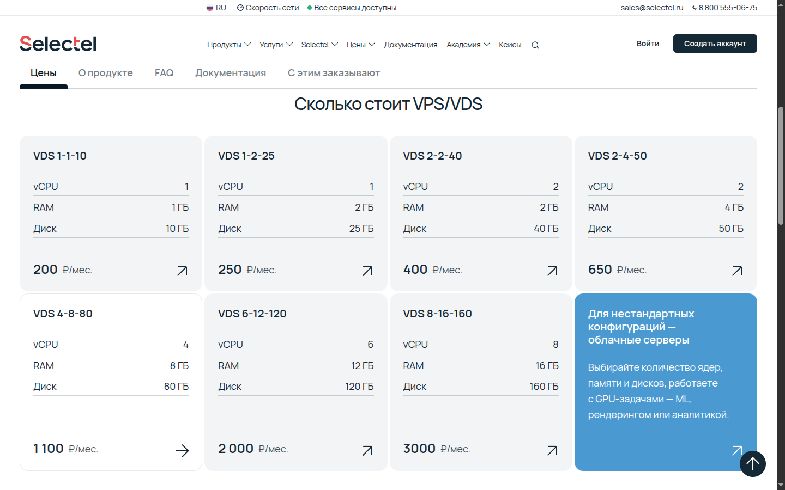Expand the Продукты dropdown menu
Image resolution: width=785 pixels, height=490 pixels.
coord(229,45)
